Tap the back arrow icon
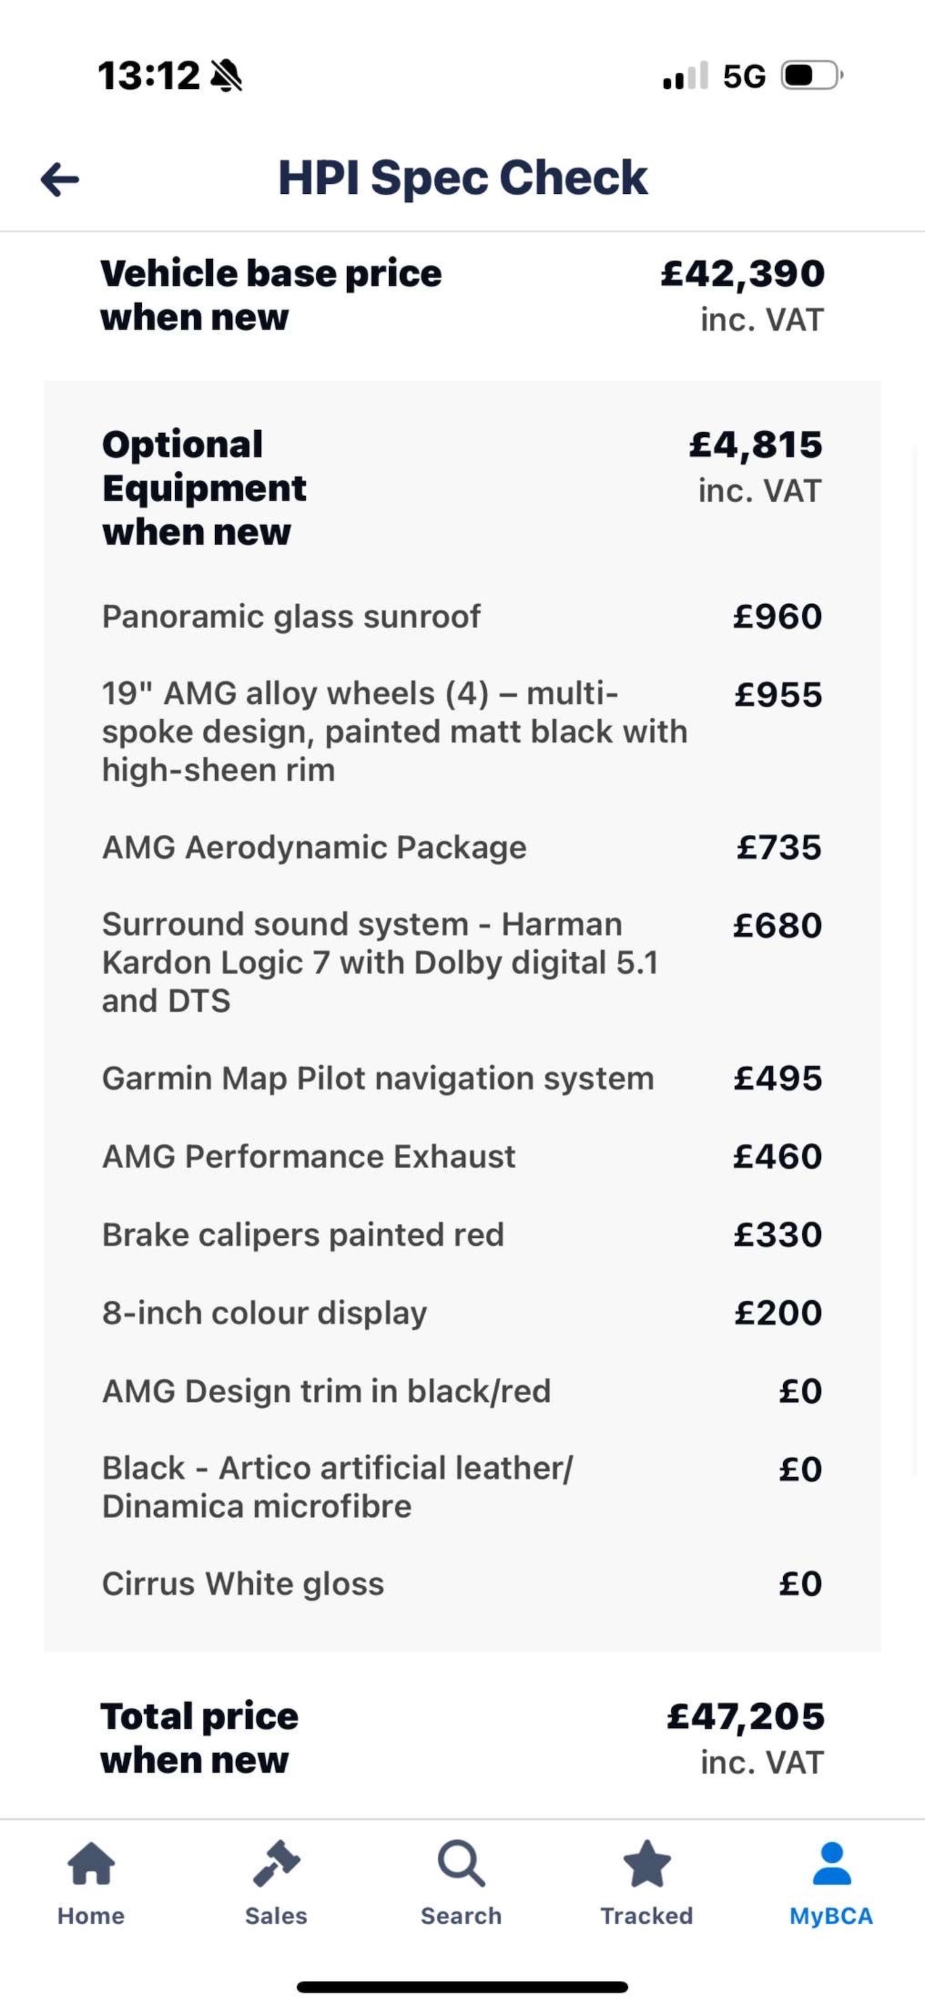925x2011 pixels. coord(60,180)
